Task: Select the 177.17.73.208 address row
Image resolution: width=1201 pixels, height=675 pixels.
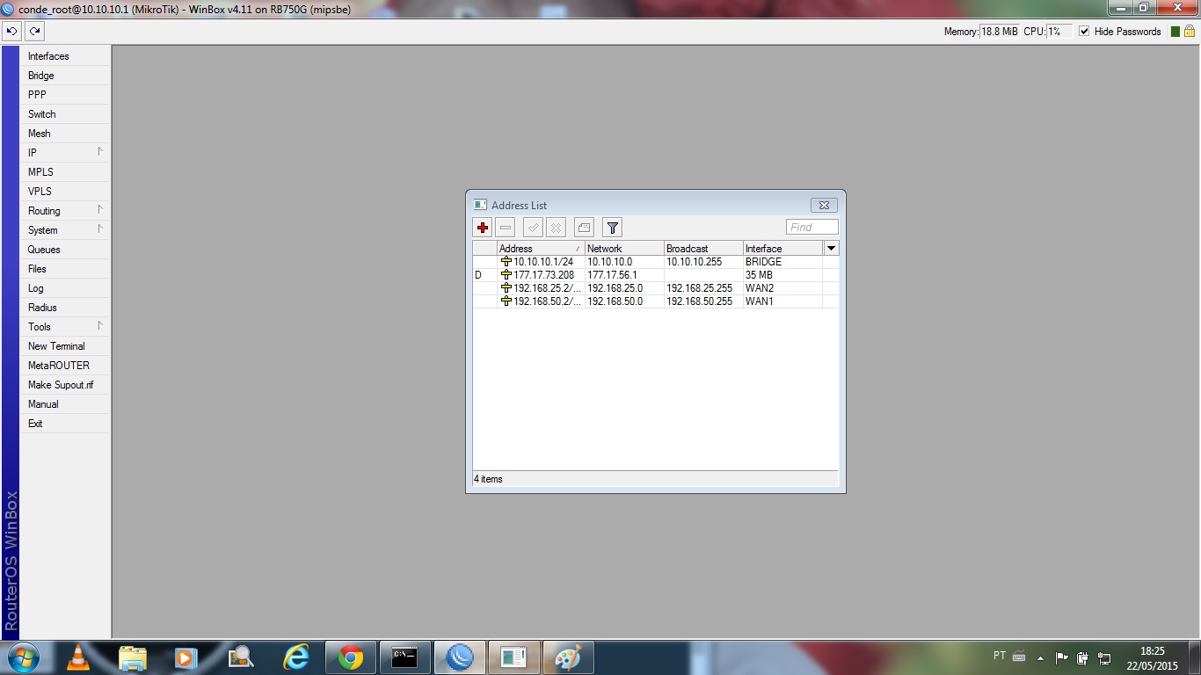Action: pyautogui.click(x=655, y=275)
